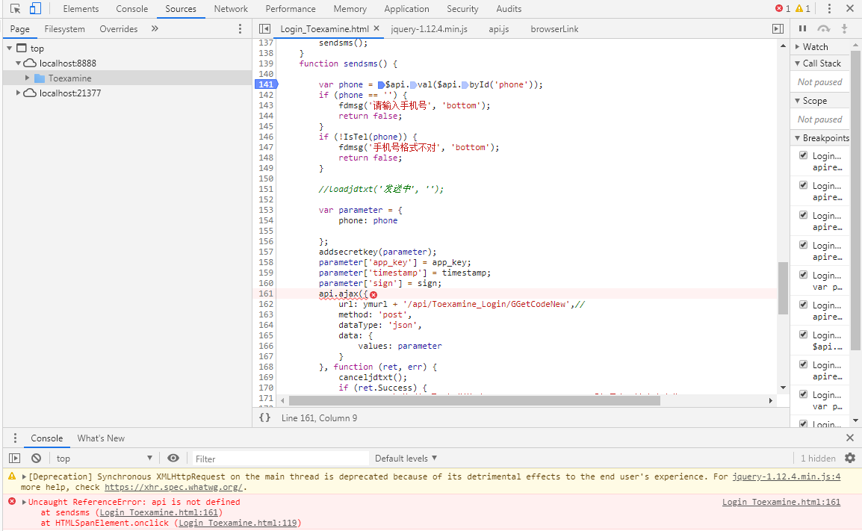Disable the breakpoint labeled '$api...'
Image resolution: width=862 pixels, height=531 pixels.
click(803, 335)
